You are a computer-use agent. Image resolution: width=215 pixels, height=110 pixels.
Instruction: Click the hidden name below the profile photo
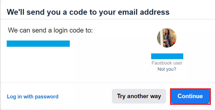click(167, 56)
